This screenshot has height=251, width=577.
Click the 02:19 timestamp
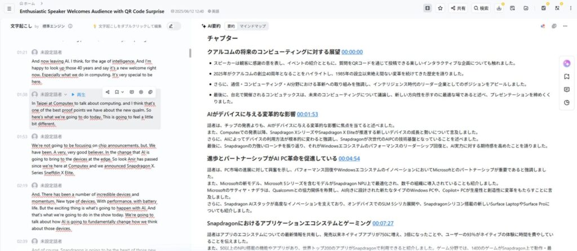[x=22, y=186]
